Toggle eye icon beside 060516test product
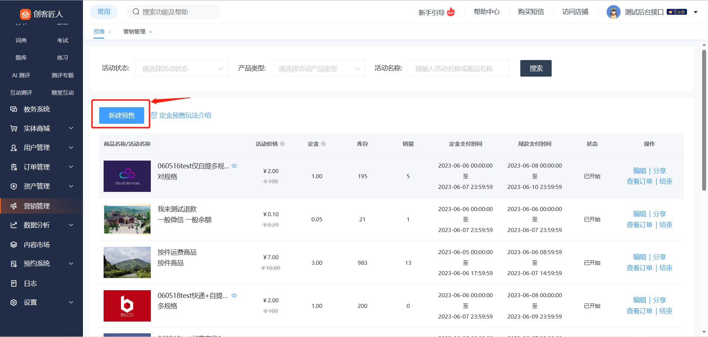This screenshot has height=337, width=708. pyautogui.click(x=234, y=166)
